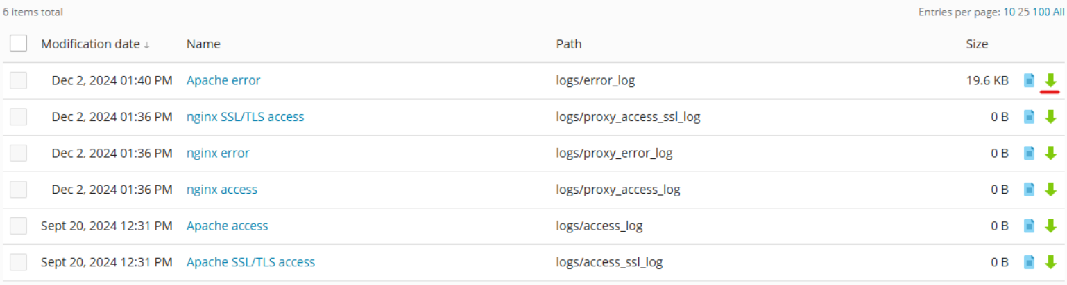This screenshot has width=1067, height=285.
Task: Show All entries on one page
Action: pyautogui.click(x=1058, y=12)
